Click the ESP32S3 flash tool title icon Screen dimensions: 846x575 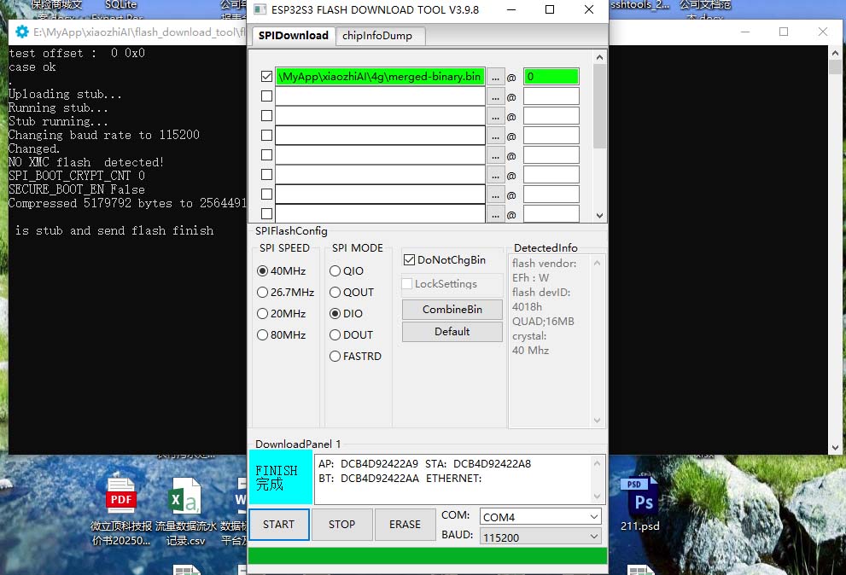(260, 10)
